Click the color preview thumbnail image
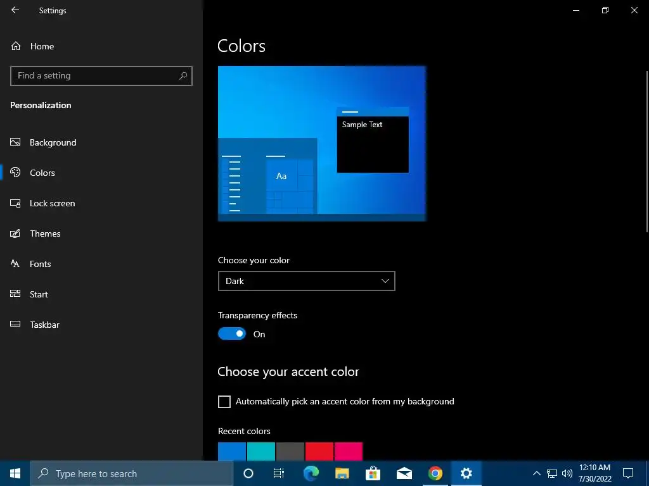Screen dimensions: 649x486 pyautogui.click(x=322, y=144)
